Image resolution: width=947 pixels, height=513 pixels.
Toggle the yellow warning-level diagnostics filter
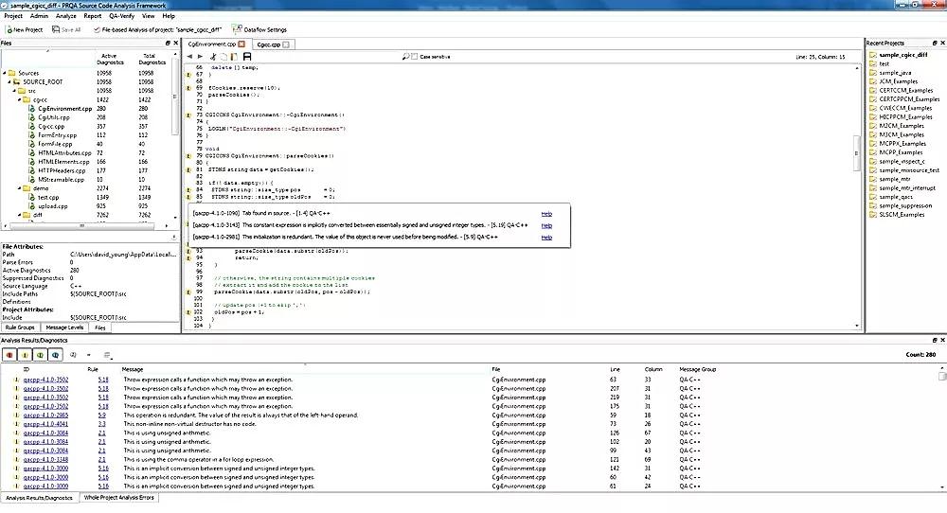25,355
